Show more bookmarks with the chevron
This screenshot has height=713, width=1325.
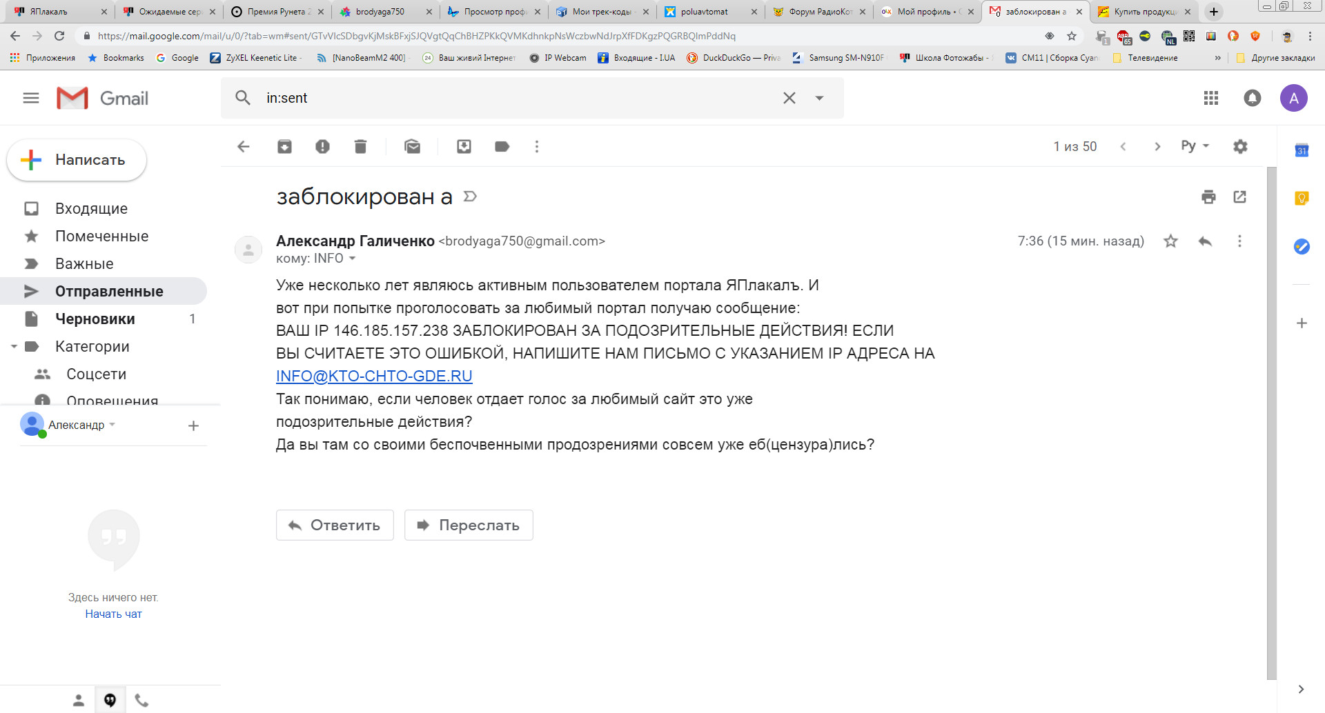click(1217, 58)
